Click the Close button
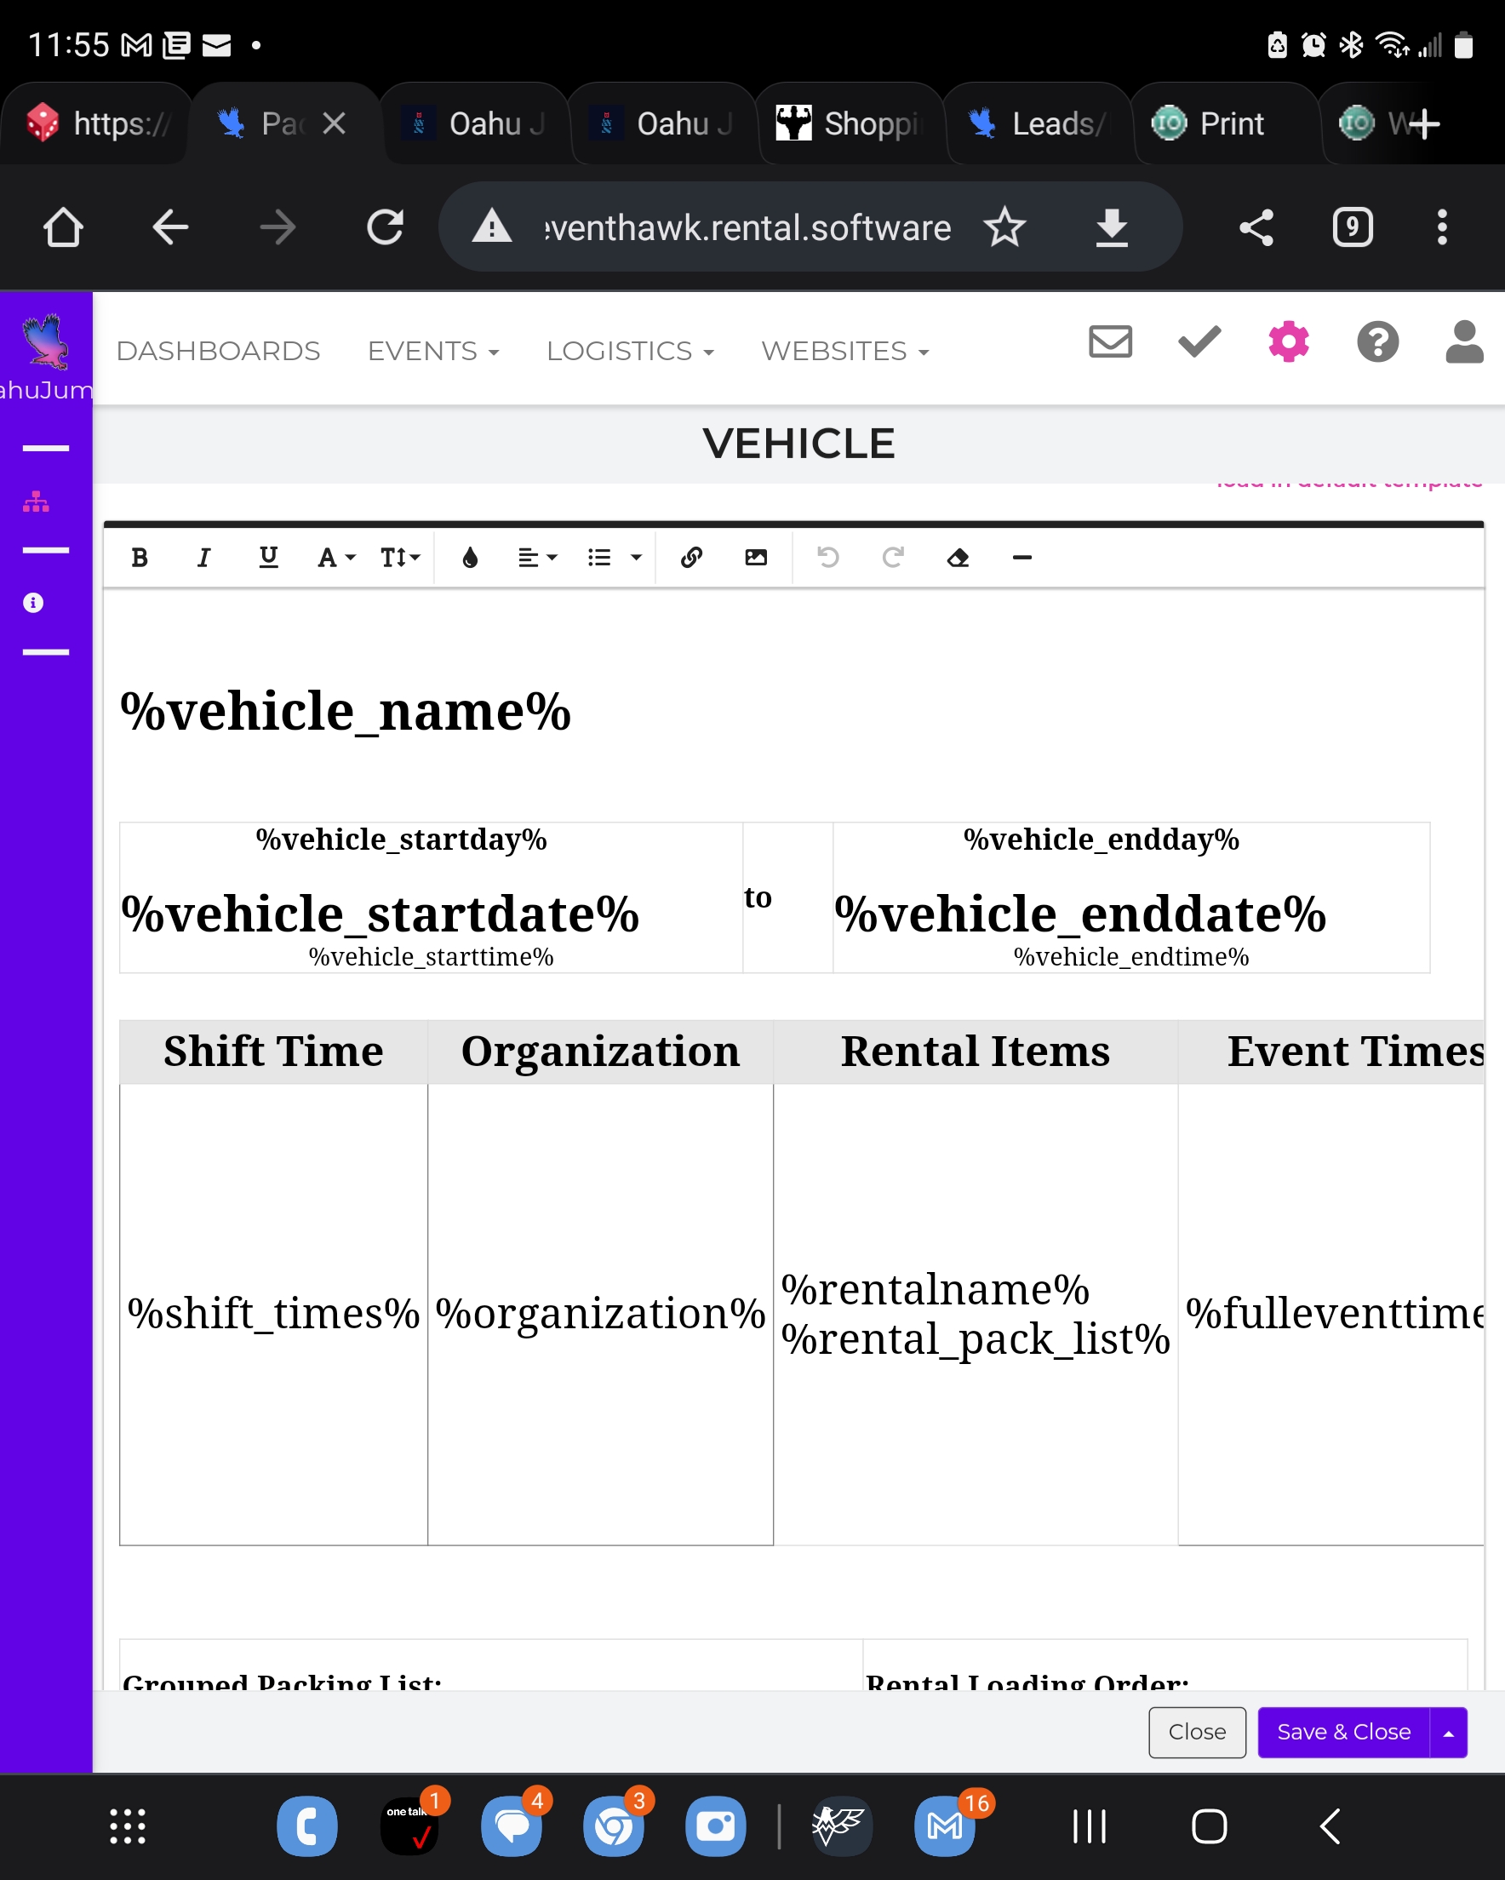1505x1880 pixels. [1196, 1733]
